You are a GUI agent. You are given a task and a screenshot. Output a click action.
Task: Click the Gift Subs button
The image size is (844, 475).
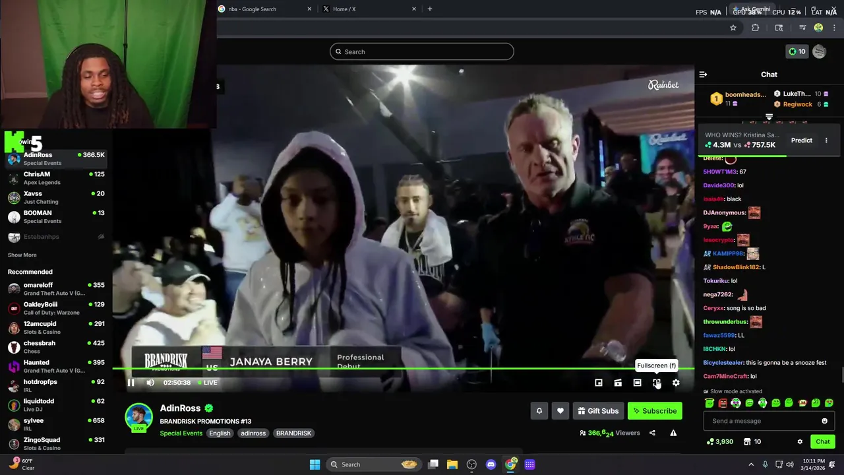coord(598,411)
